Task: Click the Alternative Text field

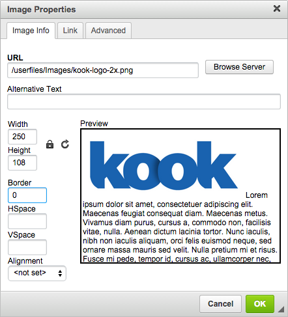Action: [x=144, y=102]
